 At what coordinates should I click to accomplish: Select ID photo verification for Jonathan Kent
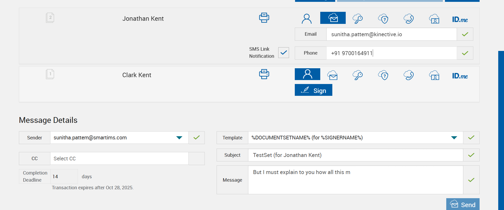pos(434,19)
